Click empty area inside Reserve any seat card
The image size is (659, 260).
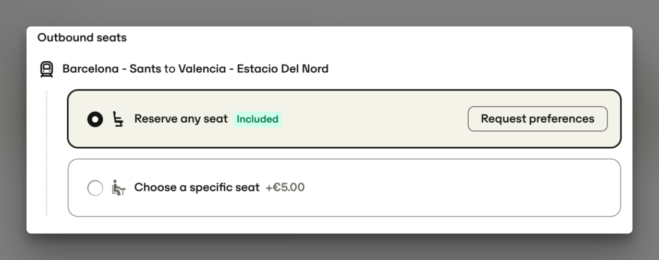(373, 119)
